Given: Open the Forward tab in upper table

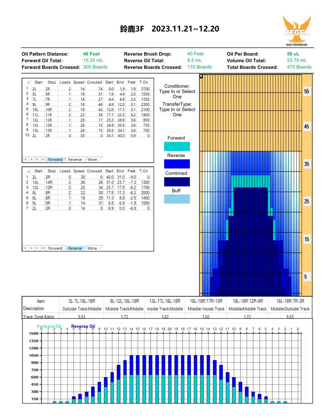Looking at the screenshot, I should click(55, 160).
